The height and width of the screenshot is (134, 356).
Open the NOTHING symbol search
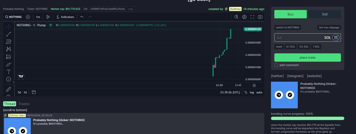13,17
